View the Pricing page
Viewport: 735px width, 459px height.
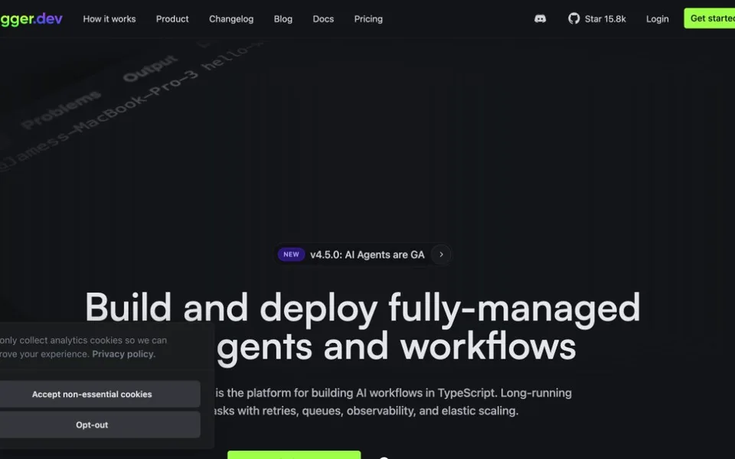pos(368,19)
